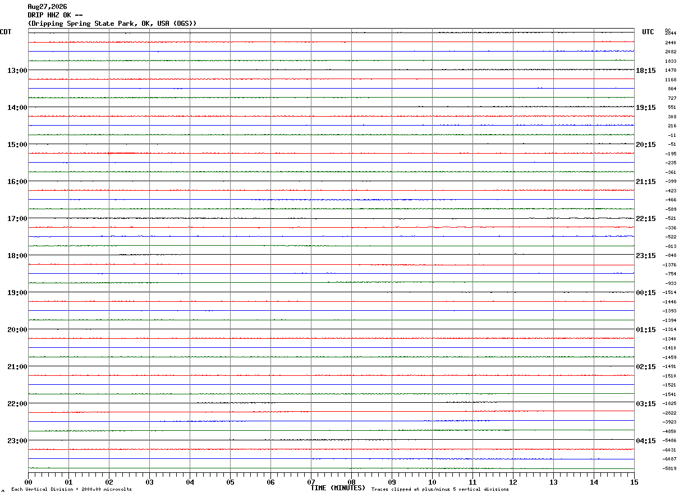The image size is (679, 497).
Task: Select the 18:15 UTC time label
Action: coord(645,71)
